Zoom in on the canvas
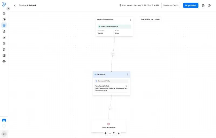 (105, 133)
